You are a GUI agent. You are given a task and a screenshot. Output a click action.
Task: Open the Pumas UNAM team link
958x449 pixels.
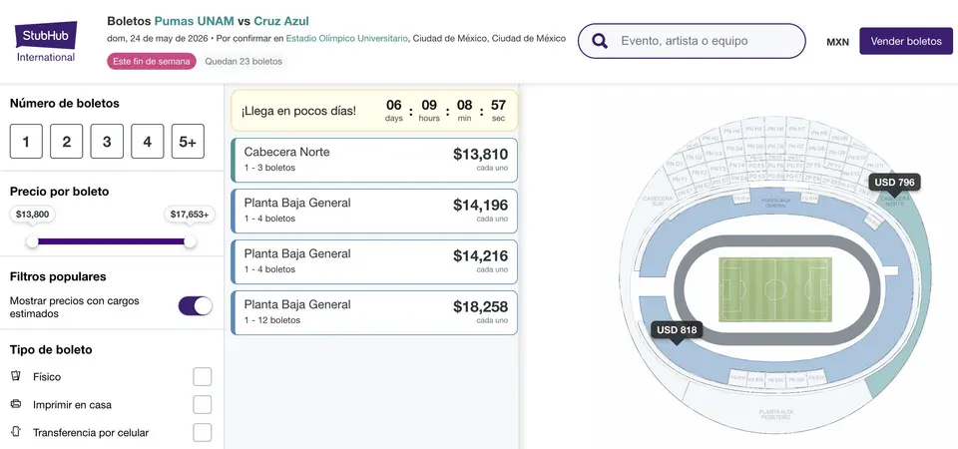click(x=195, y=21)
